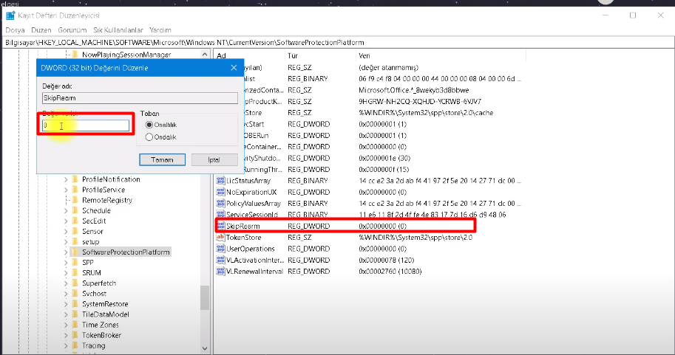Open the Sık Kullanılanlar menu
Screen dimensions: 675x355
click(118, 30)
